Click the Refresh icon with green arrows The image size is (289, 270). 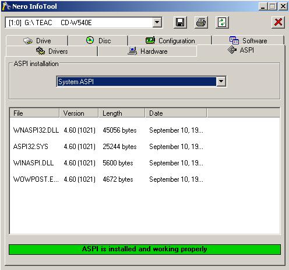(222, 22)
